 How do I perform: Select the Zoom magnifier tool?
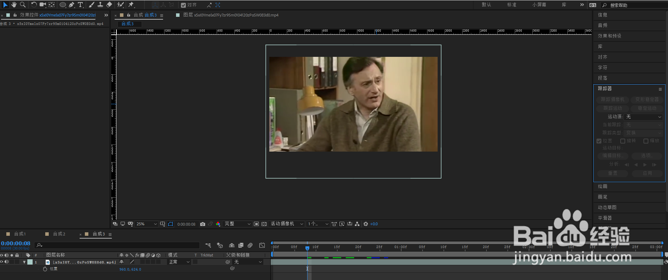coord(23,5)
